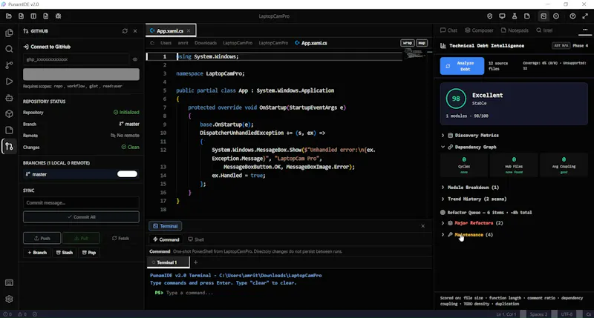Click the Fetch button
594x318 pixels.
coord(120,238)
